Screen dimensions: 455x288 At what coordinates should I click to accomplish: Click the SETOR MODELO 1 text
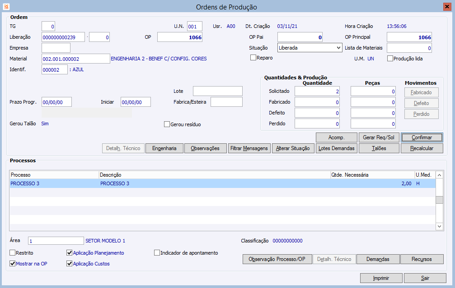(x=105, y=241)
